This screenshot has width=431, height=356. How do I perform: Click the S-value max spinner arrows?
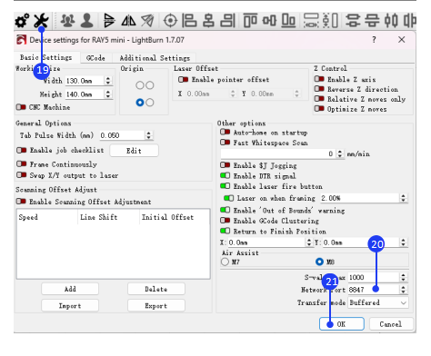(x=403, y=277)
